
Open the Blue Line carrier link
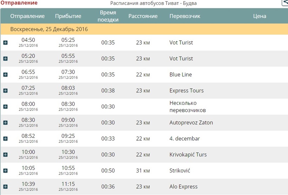[181, 75]
